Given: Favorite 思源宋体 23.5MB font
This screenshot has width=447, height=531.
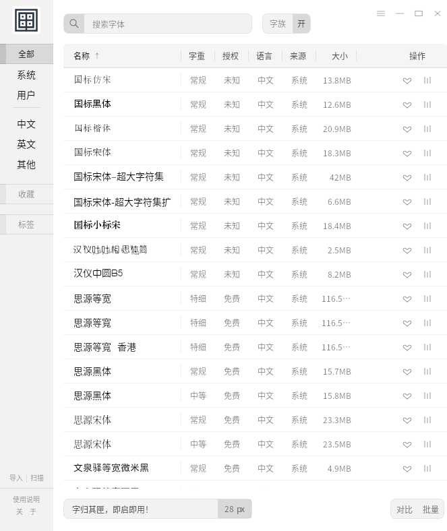Looking at the screenshot, I should 407,445.
